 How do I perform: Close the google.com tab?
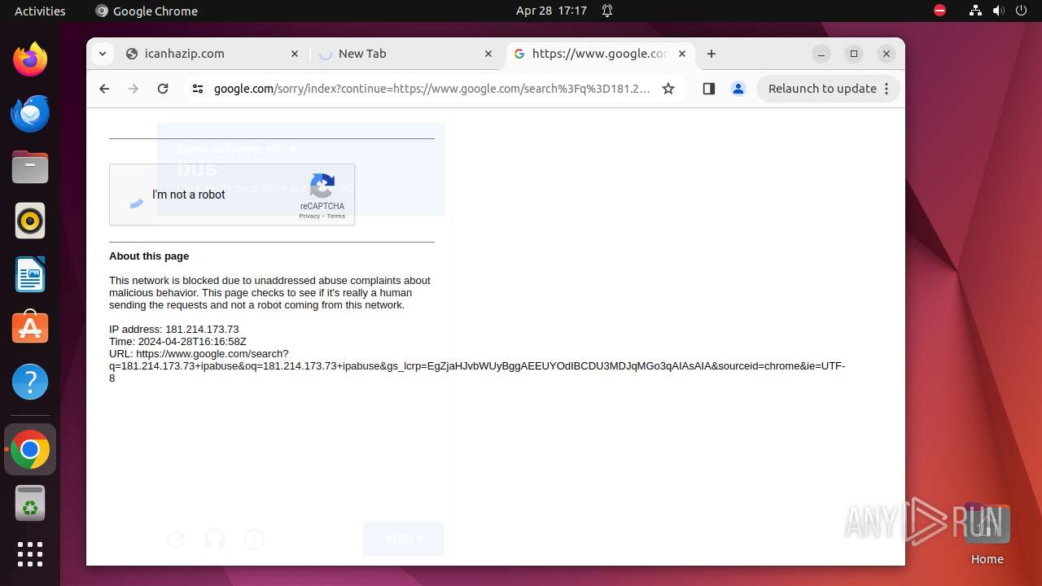(x=682, y=54)
